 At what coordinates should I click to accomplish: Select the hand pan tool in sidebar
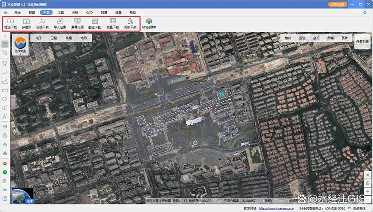click(x=5, y=44)
